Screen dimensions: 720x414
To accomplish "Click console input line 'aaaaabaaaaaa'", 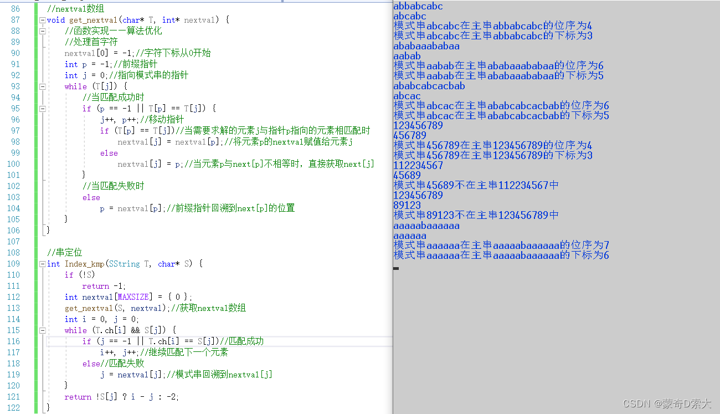I will (426, 226).
